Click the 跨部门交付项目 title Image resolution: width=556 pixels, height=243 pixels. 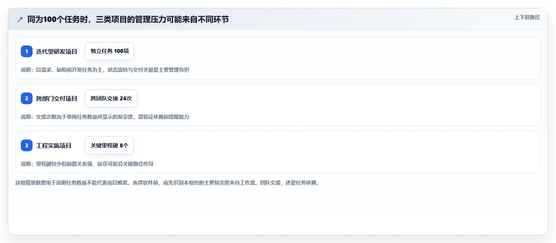57,98
